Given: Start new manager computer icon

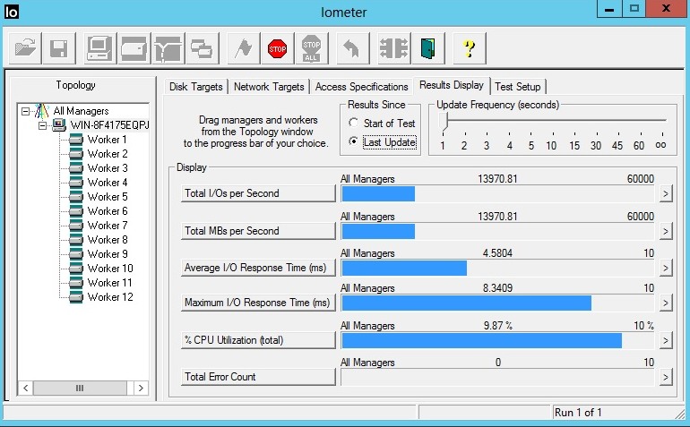Looking at the screenshot, I should click(x=99, y=48).
